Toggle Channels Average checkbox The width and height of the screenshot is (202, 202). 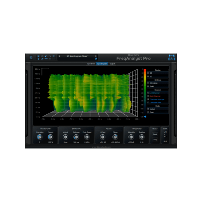click(x=148, y=99)
